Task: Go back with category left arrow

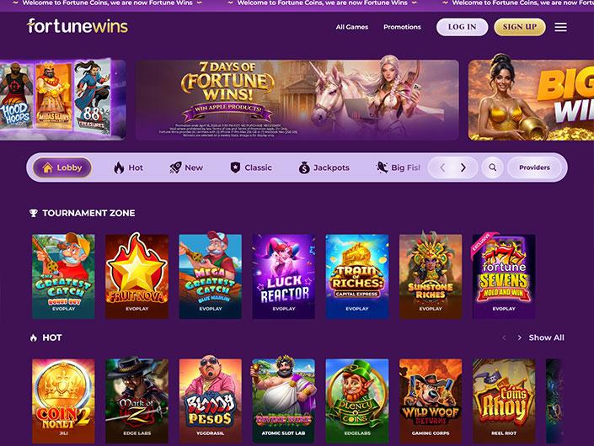Action: 442,167
